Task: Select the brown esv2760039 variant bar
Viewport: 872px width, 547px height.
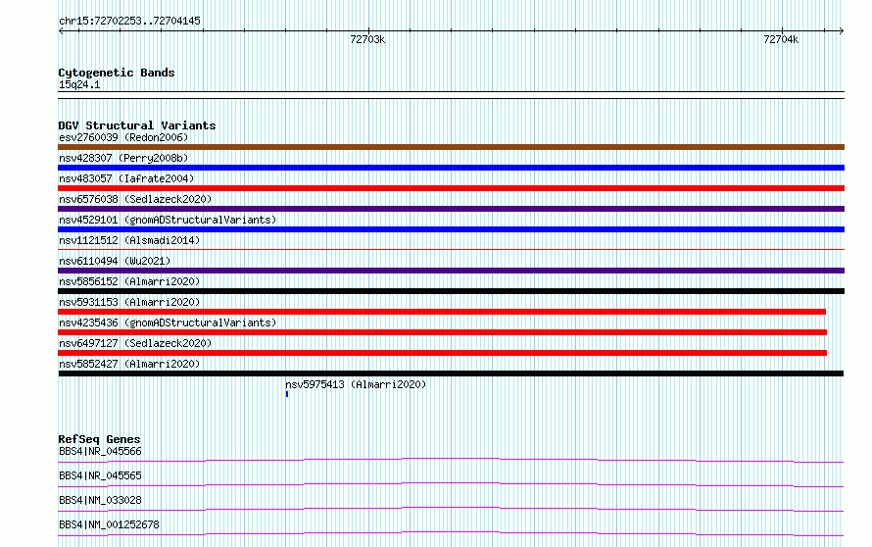Action: [x=451, y=147]
